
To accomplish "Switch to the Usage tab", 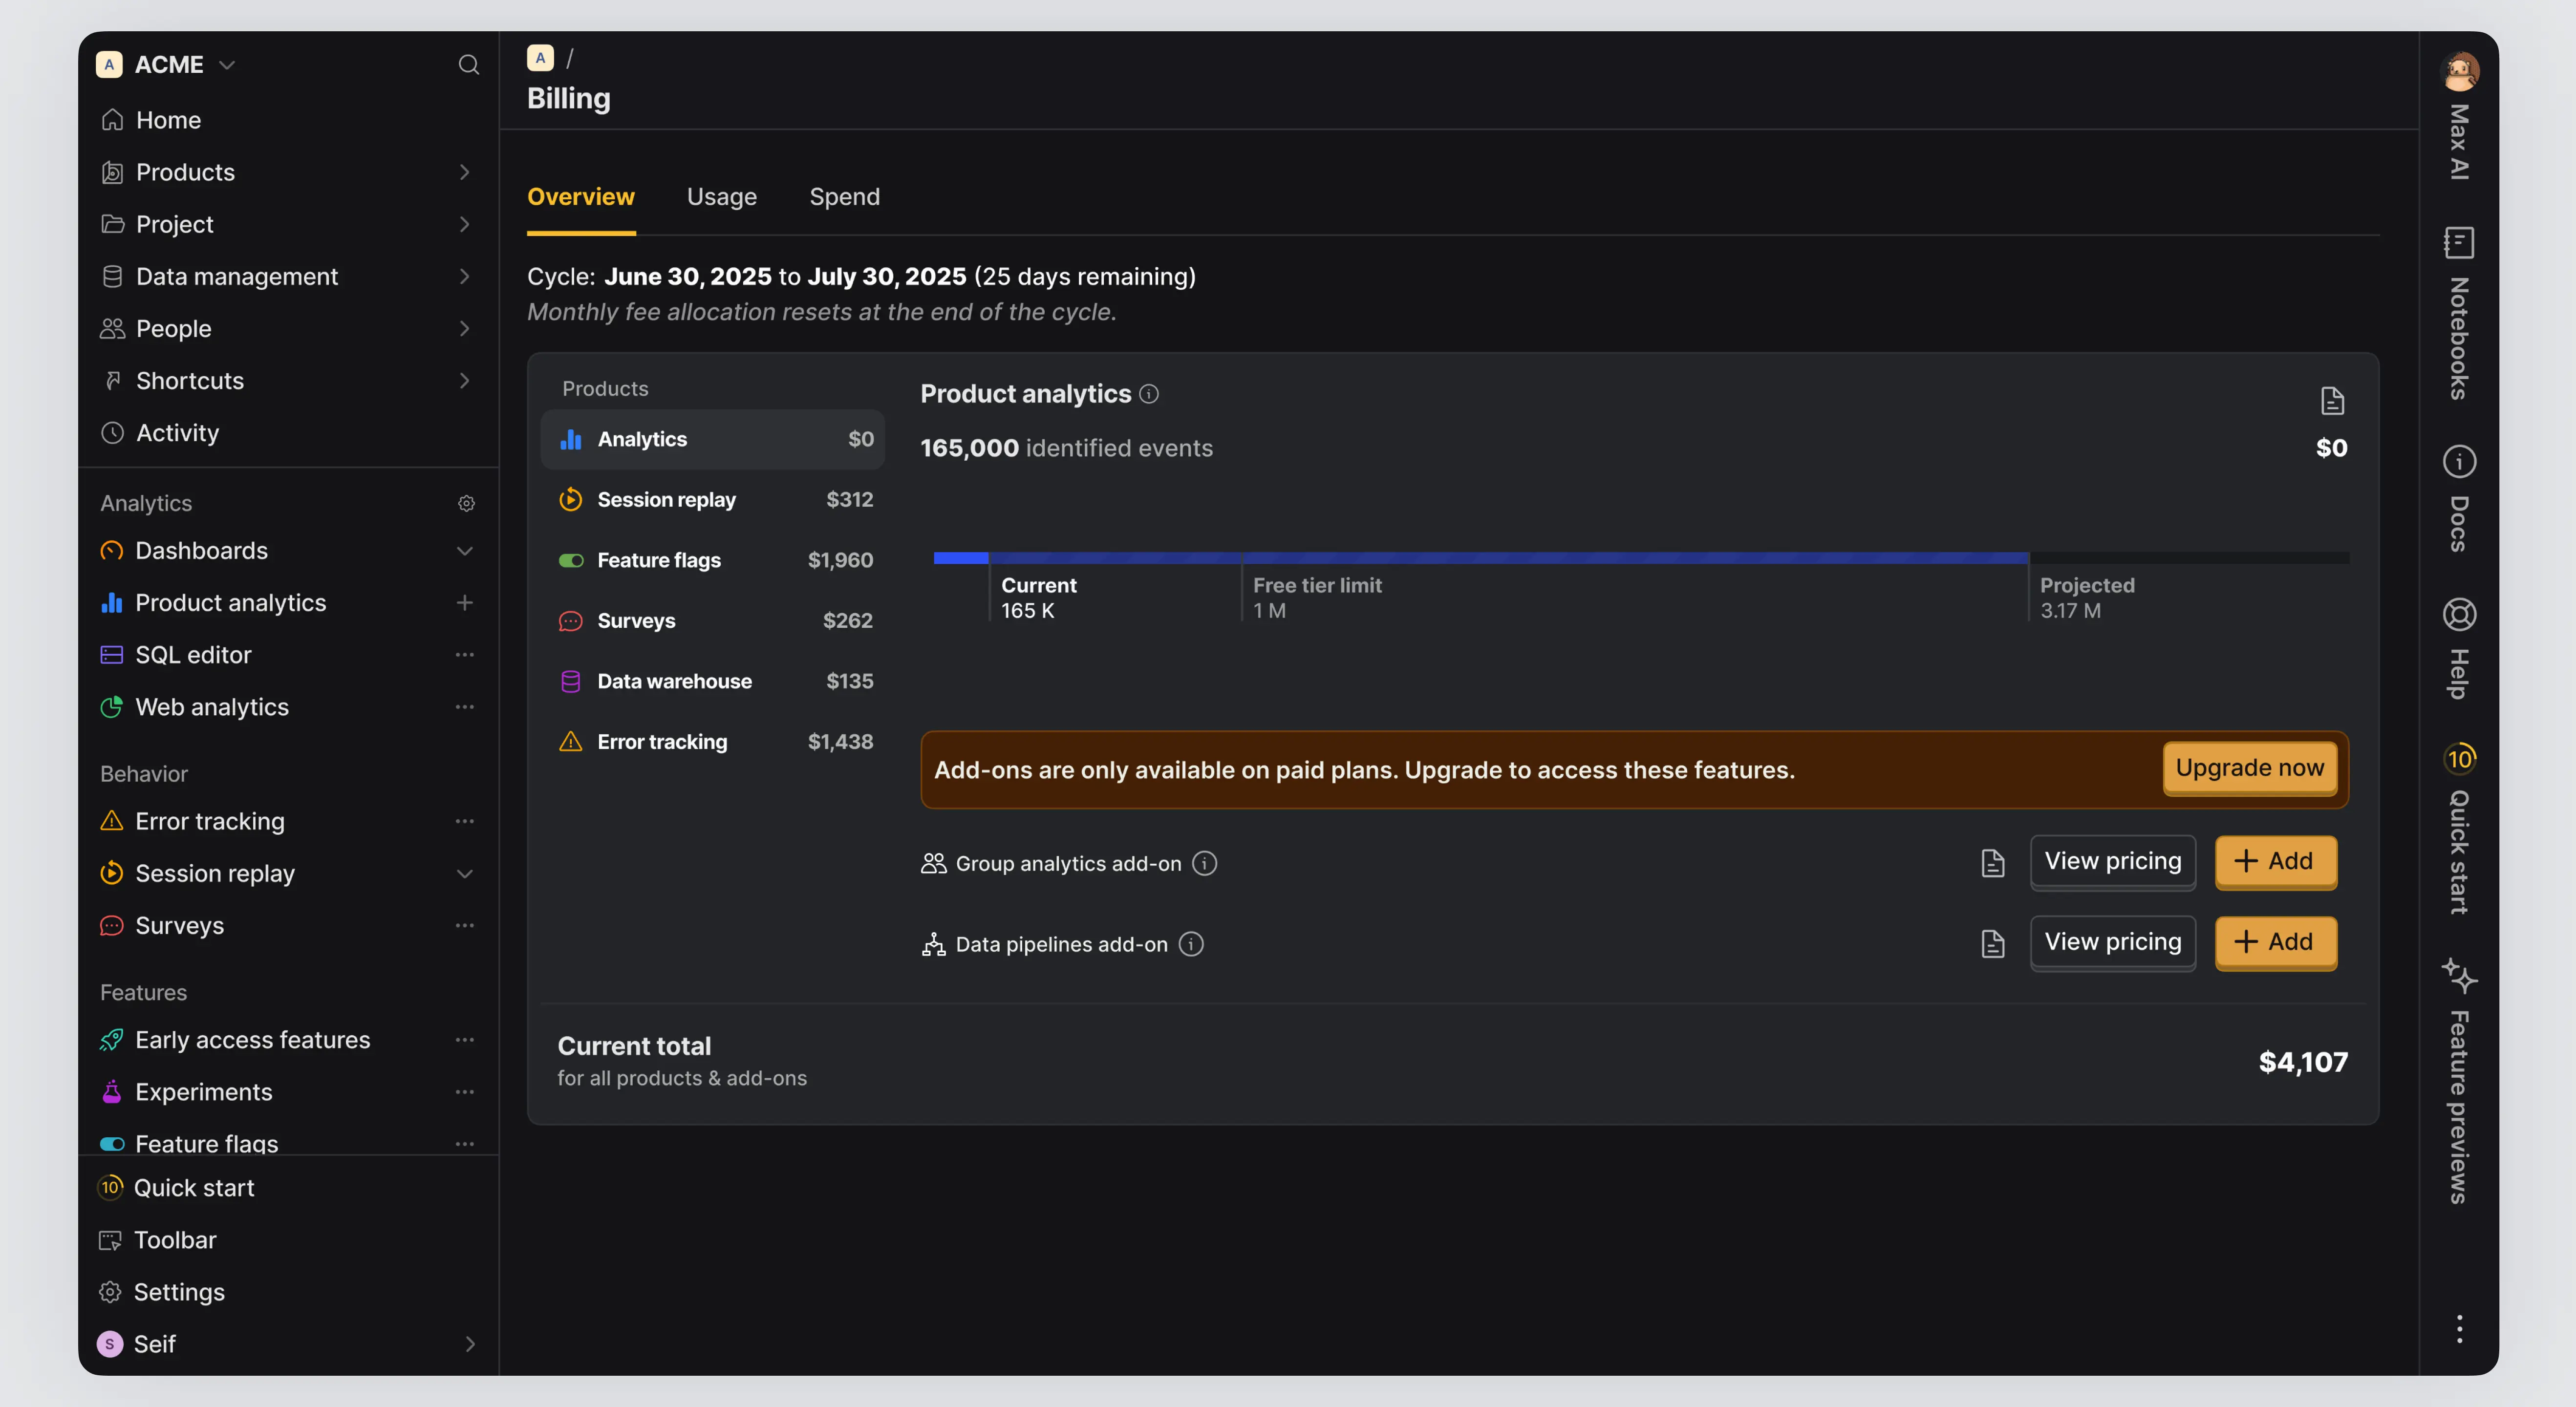I will click(721, 197).
